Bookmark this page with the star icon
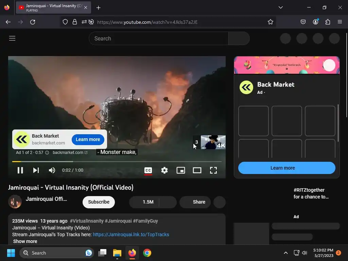The height and width of the screenshot is (261, 348). pos(270,22)
